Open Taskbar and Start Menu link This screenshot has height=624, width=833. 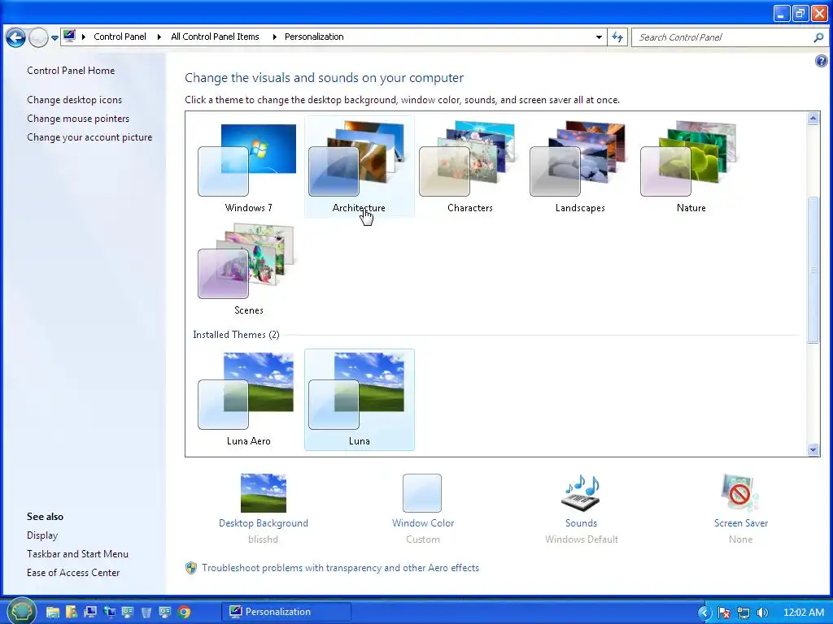coord(77,554)
